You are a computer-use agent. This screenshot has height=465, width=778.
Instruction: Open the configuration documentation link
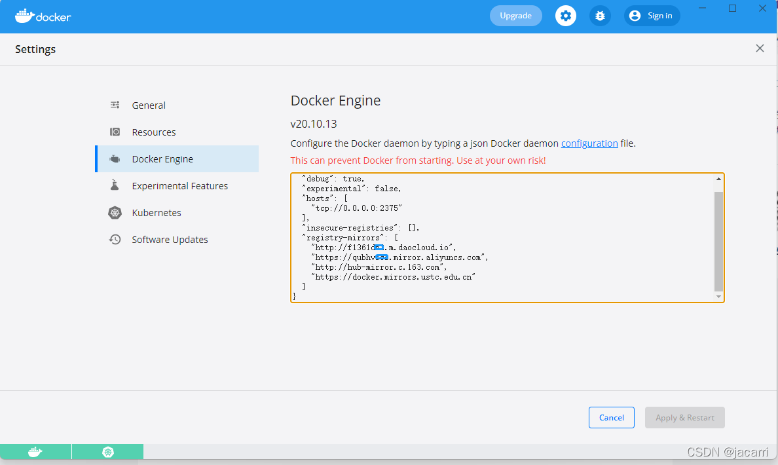click(x=589, y=143)
